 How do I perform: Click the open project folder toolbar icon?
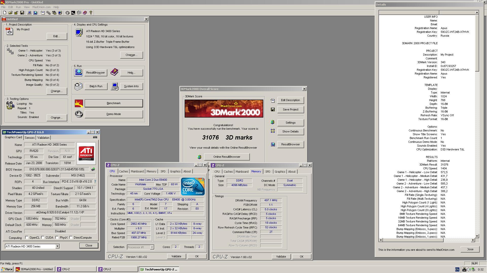[x=10, y=13]
